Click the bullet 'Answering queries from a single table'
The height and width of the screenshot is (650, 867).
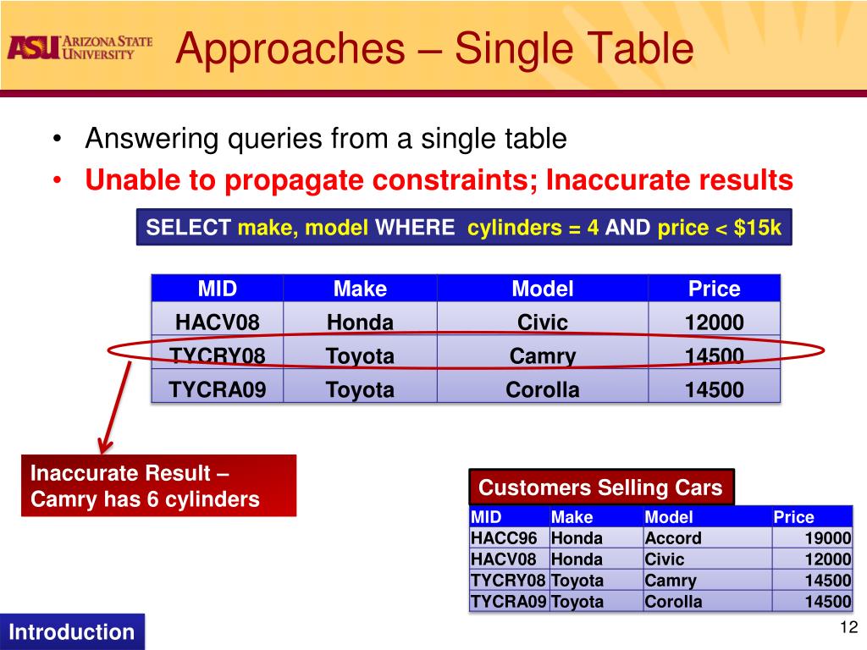tap(326, 138)
